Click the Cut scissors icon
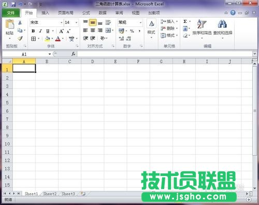Viewport: 259px width, 205px height. tap(20, 23)
